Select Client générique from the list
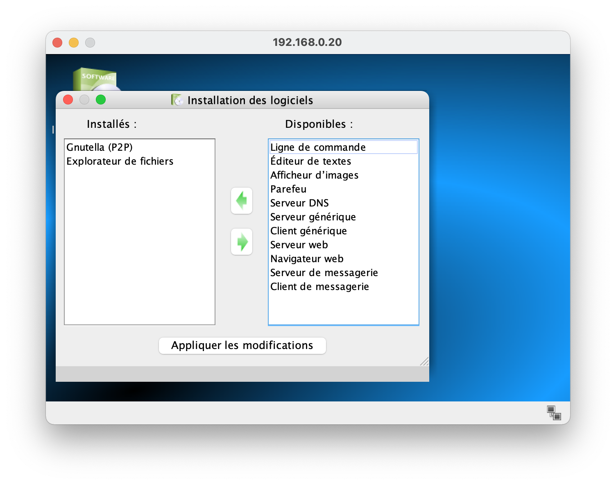 point(308,231)
